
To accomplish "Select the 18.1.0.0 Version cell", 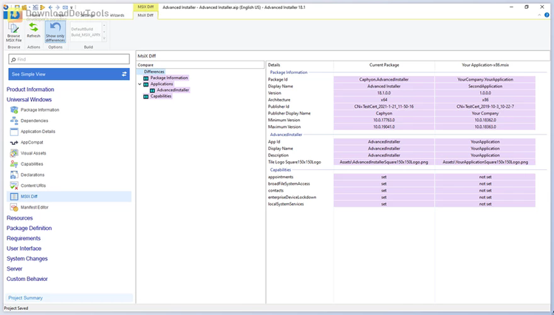I will click(x=384, y=93).
